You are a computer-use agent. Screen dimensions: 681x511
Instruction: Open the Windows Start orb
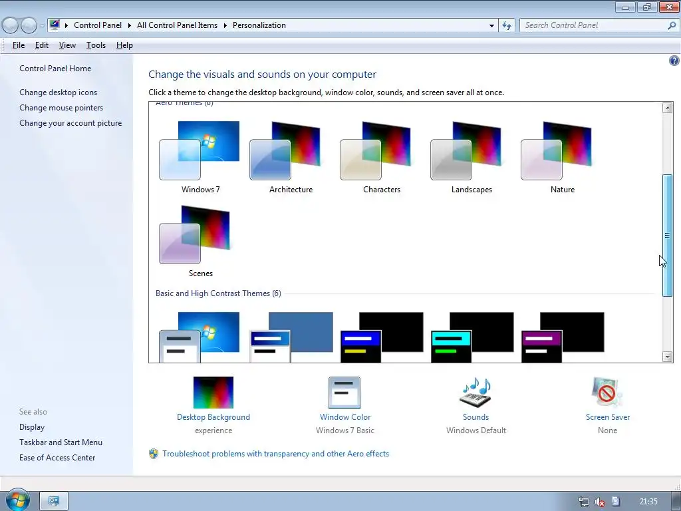tap(17, 500)
